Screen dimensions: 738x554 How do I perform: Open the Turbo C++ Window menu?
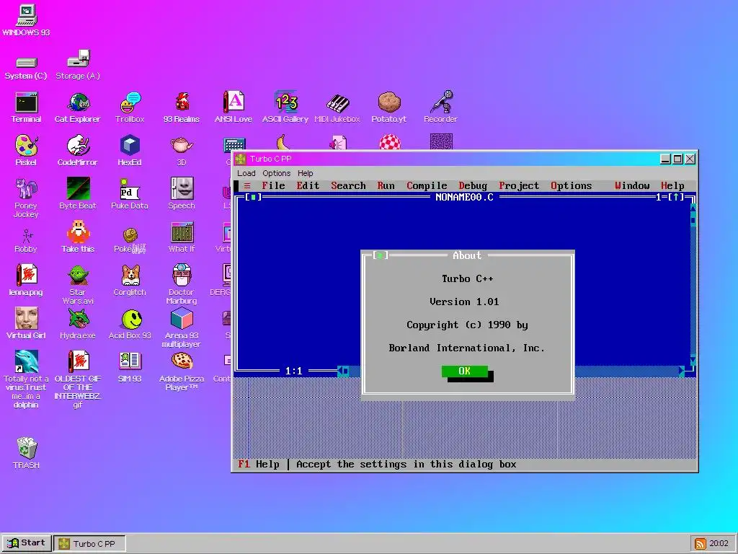point(632,185)
